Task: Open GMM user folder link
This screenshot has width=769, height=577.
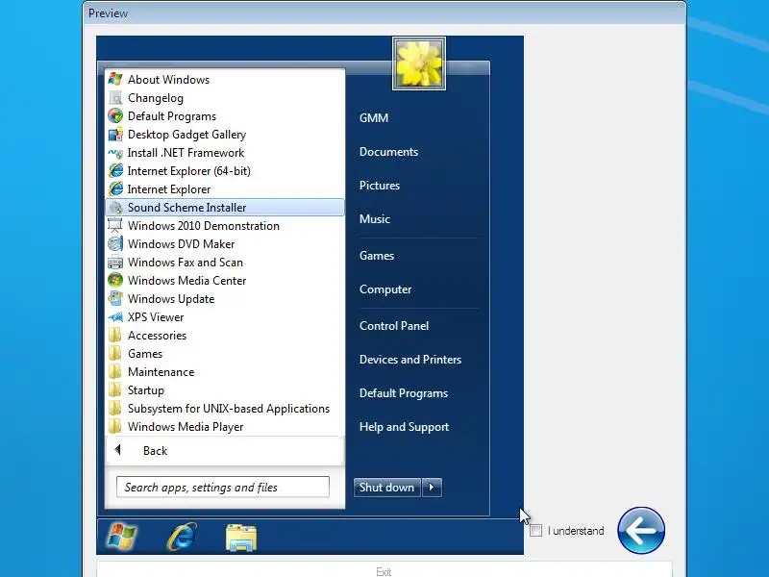Action: click(374, 117)
